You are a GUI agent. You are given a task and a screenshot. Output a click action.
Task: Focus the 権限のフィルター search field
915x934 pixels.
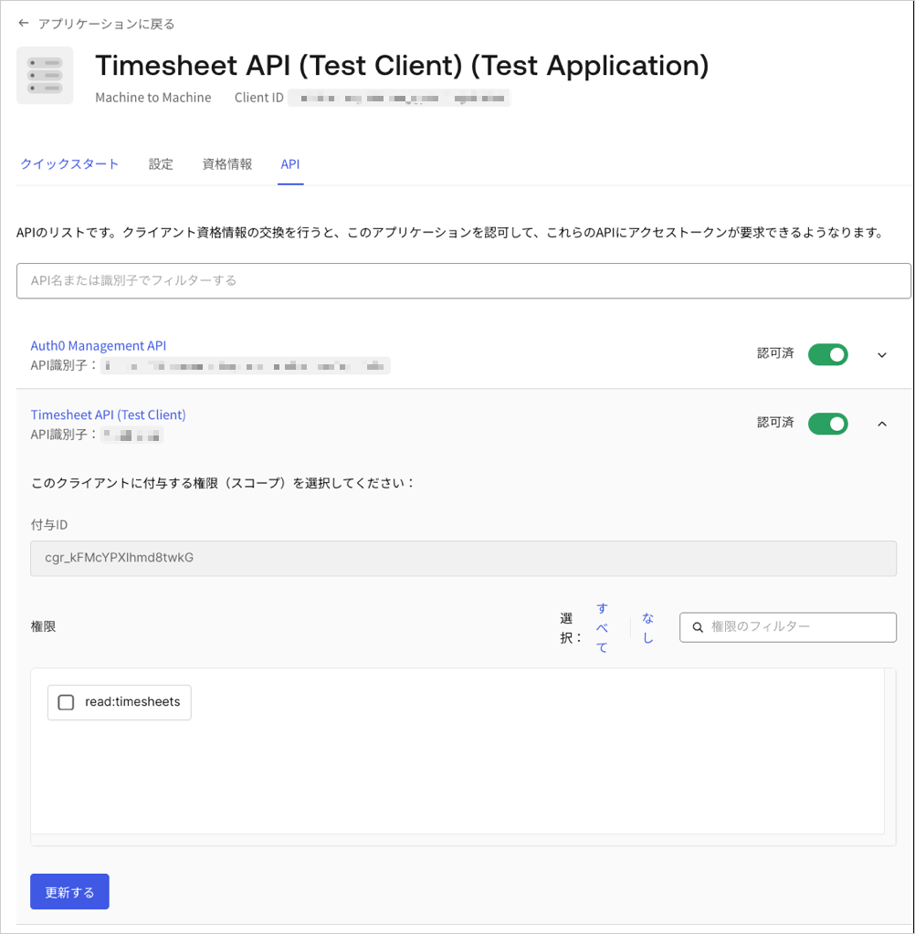(787, 627)
